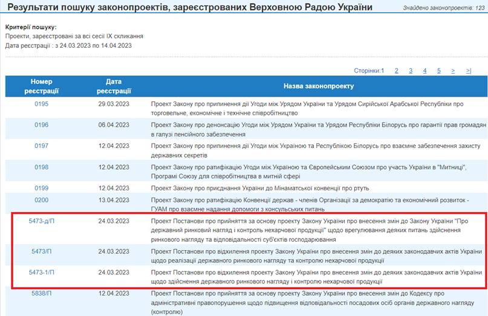Click registration number 0197
This screenshot has height=316, width=488.
[41, 146]
